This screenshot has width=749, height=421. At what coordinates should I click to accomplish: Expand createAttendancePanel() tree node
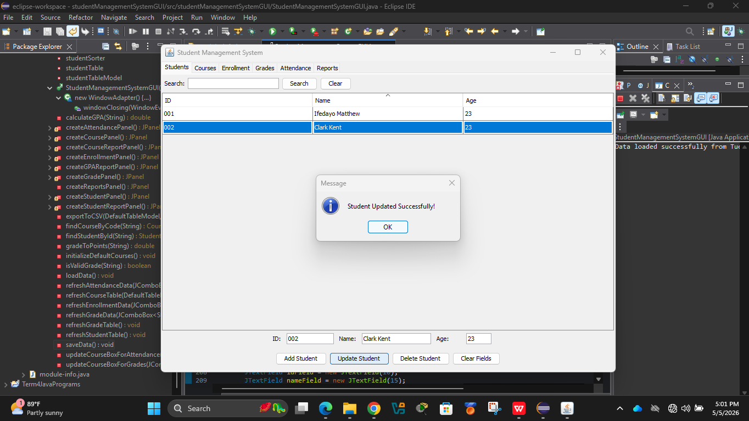[49, 127]
